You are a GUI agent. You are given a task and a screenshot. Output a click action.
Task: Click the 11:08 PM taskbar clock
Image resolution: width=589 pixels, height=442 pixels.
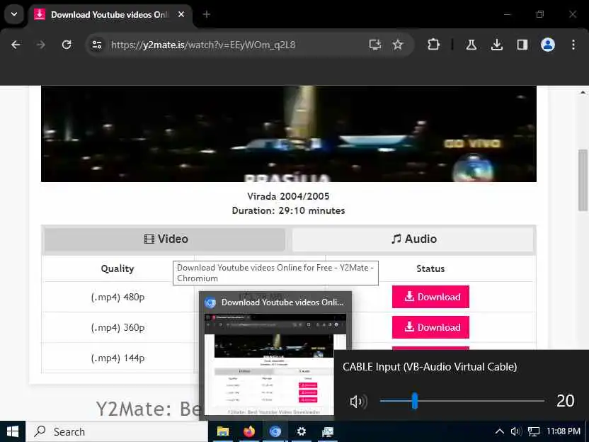[x=563, y=431]
